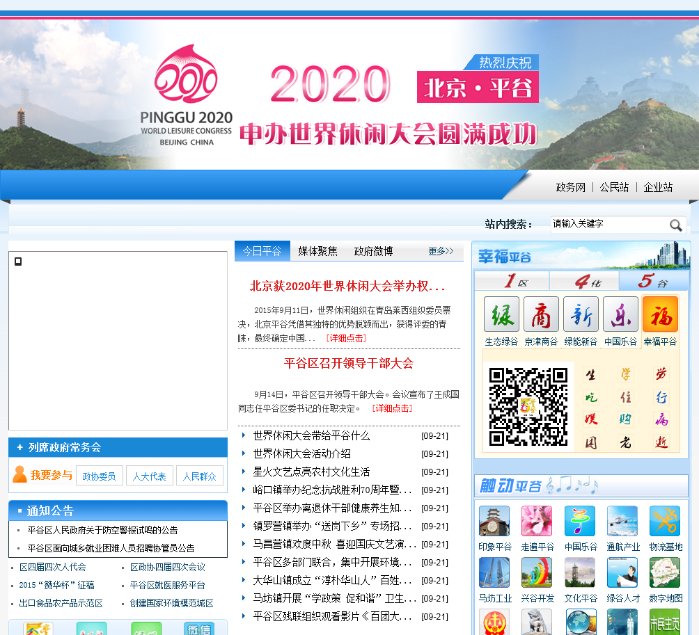Select the 住 calligraphy icon
The image size is (699, 635).
click(x=626, y=396)
